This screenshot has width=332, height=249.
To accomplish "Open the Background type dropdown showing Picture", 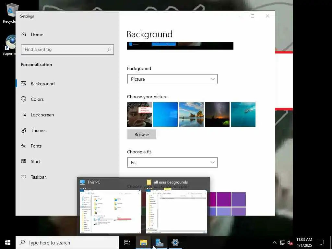I will (172, 79).
